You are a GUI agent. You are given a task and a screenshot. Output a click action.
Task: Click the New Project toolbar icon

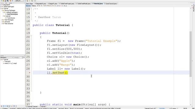pos(3,1)
